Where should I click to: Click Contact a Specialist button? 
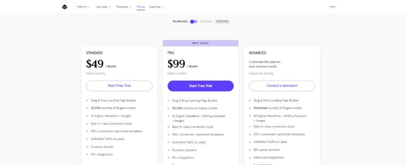(282, 86)
